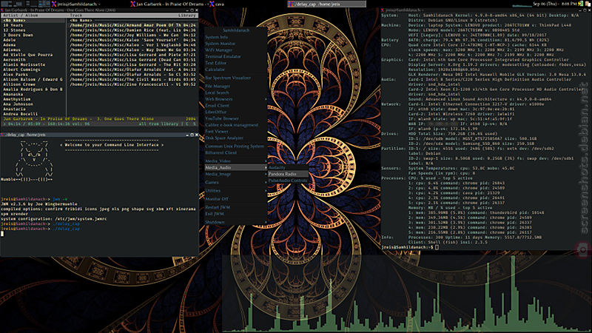The image size is (592, 333).
Task: Open System Info from the root menu
Action: pos(235,37)
